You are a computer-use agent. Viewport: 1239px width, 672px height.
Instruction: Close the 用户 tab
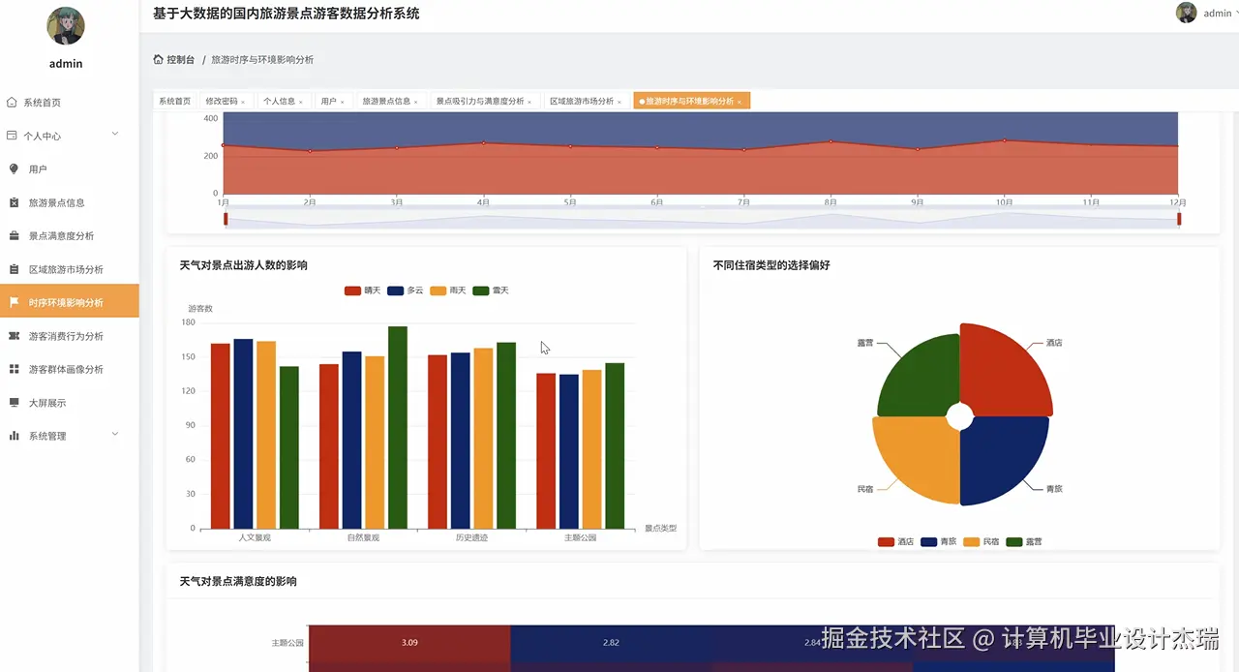[x=343, y=102]
